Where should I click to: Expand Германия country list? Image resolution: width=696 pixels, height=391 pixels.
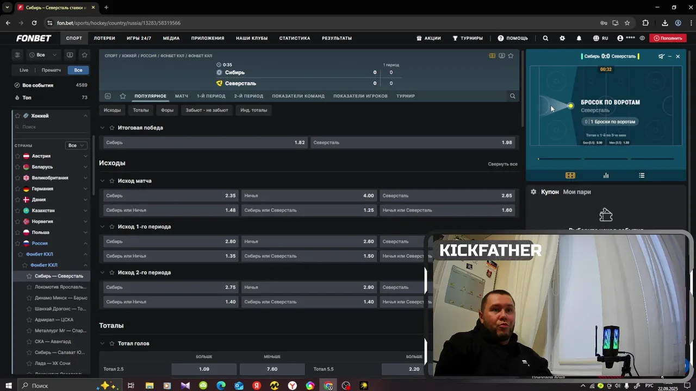(85, 188)
